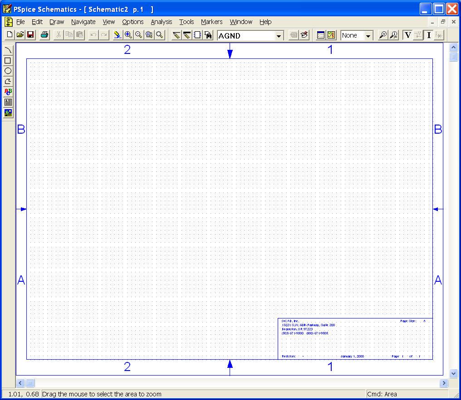Click the Draw Wire pencil icon
Image resolution: width=461 pixels, height=400 pixels.
pyautogui.click(x=177, y=35)
